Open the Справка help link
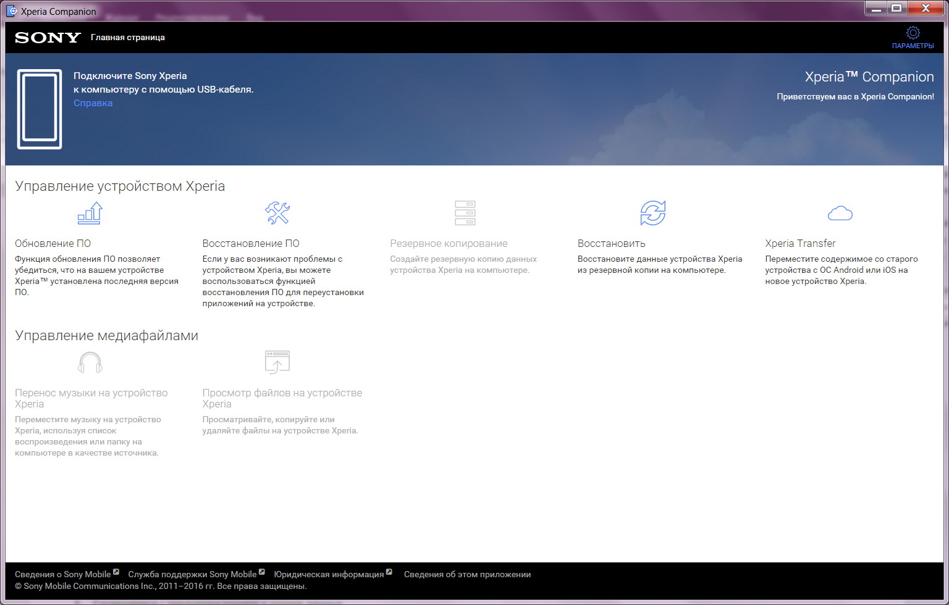The image size is (949, 605). click(x=93, y=103)
